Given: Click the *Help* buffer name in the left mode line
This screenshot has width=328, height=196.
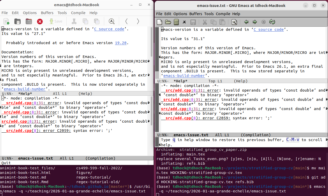Looking at the screenshot, I should [x=25, y=94].
